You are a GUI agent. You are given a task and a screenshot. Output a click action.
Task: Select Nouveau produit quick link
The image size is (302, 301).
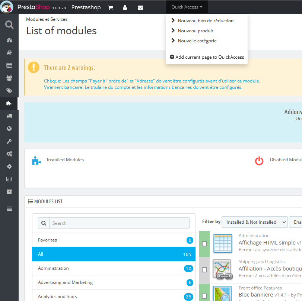tap(195, 31)
